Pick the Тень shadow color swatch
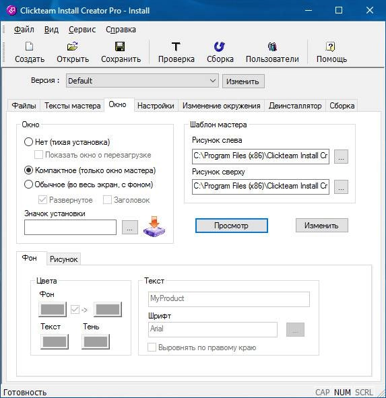Viewport: 386px width, 398px height. click(96, 341)
